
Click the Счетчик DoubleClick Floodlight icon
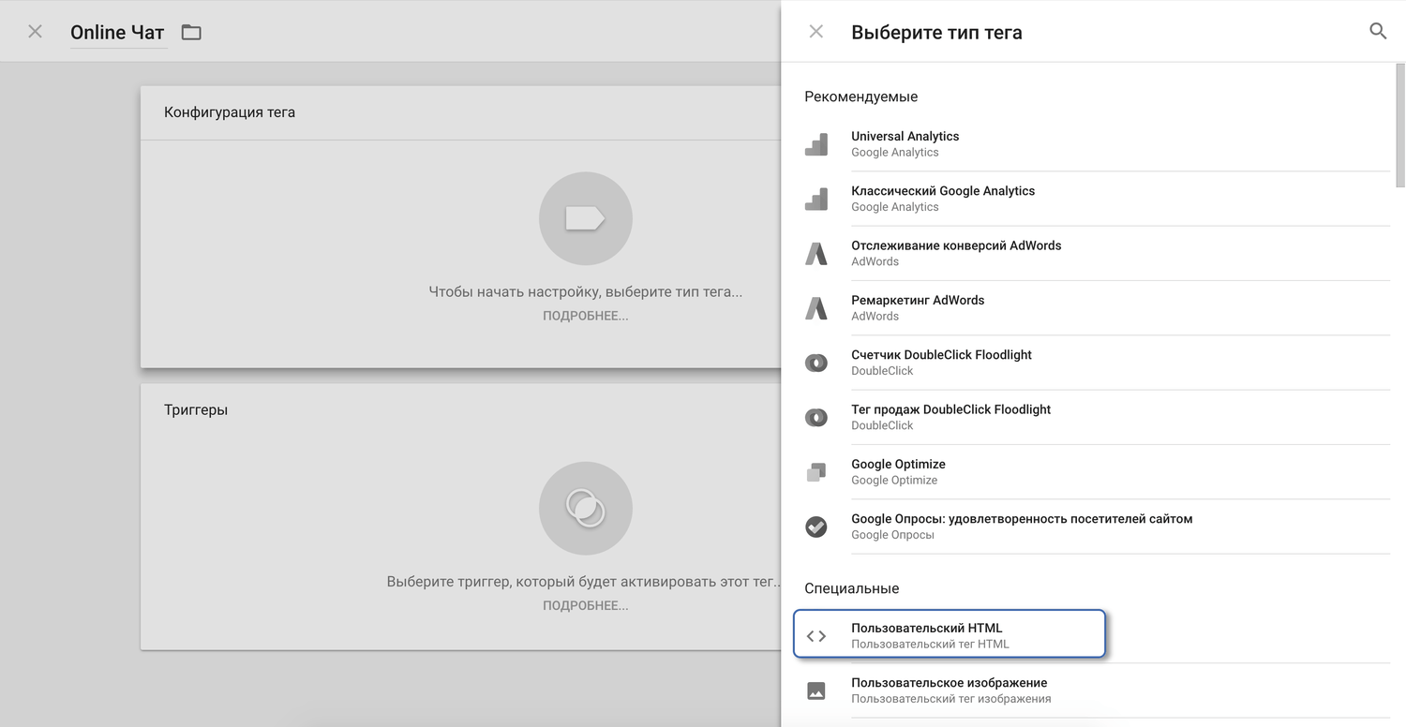point(816,363)
